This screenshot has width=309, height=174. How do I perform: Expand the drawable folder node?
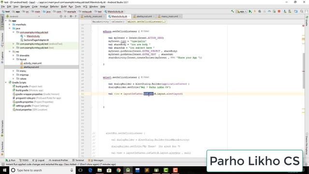[14, 56]
